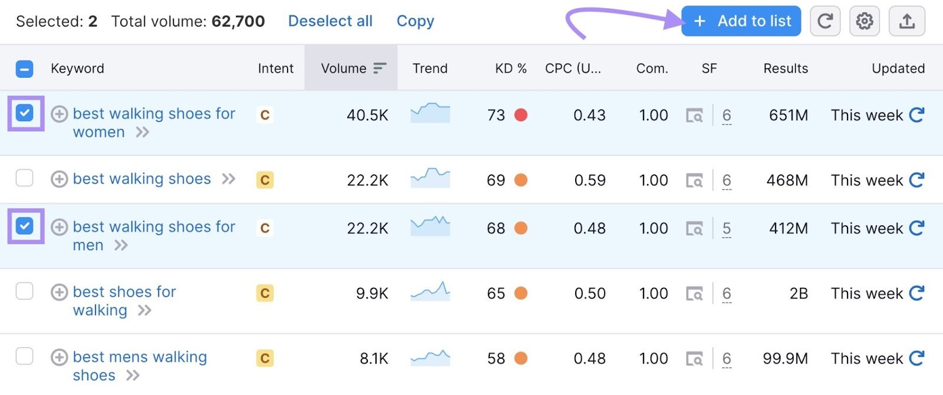Expand arrows after best walking shoes for men
943x395 pixels.
pos(121,245)
